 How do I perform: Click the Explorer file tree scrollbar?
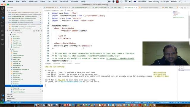tap(42, 91)
